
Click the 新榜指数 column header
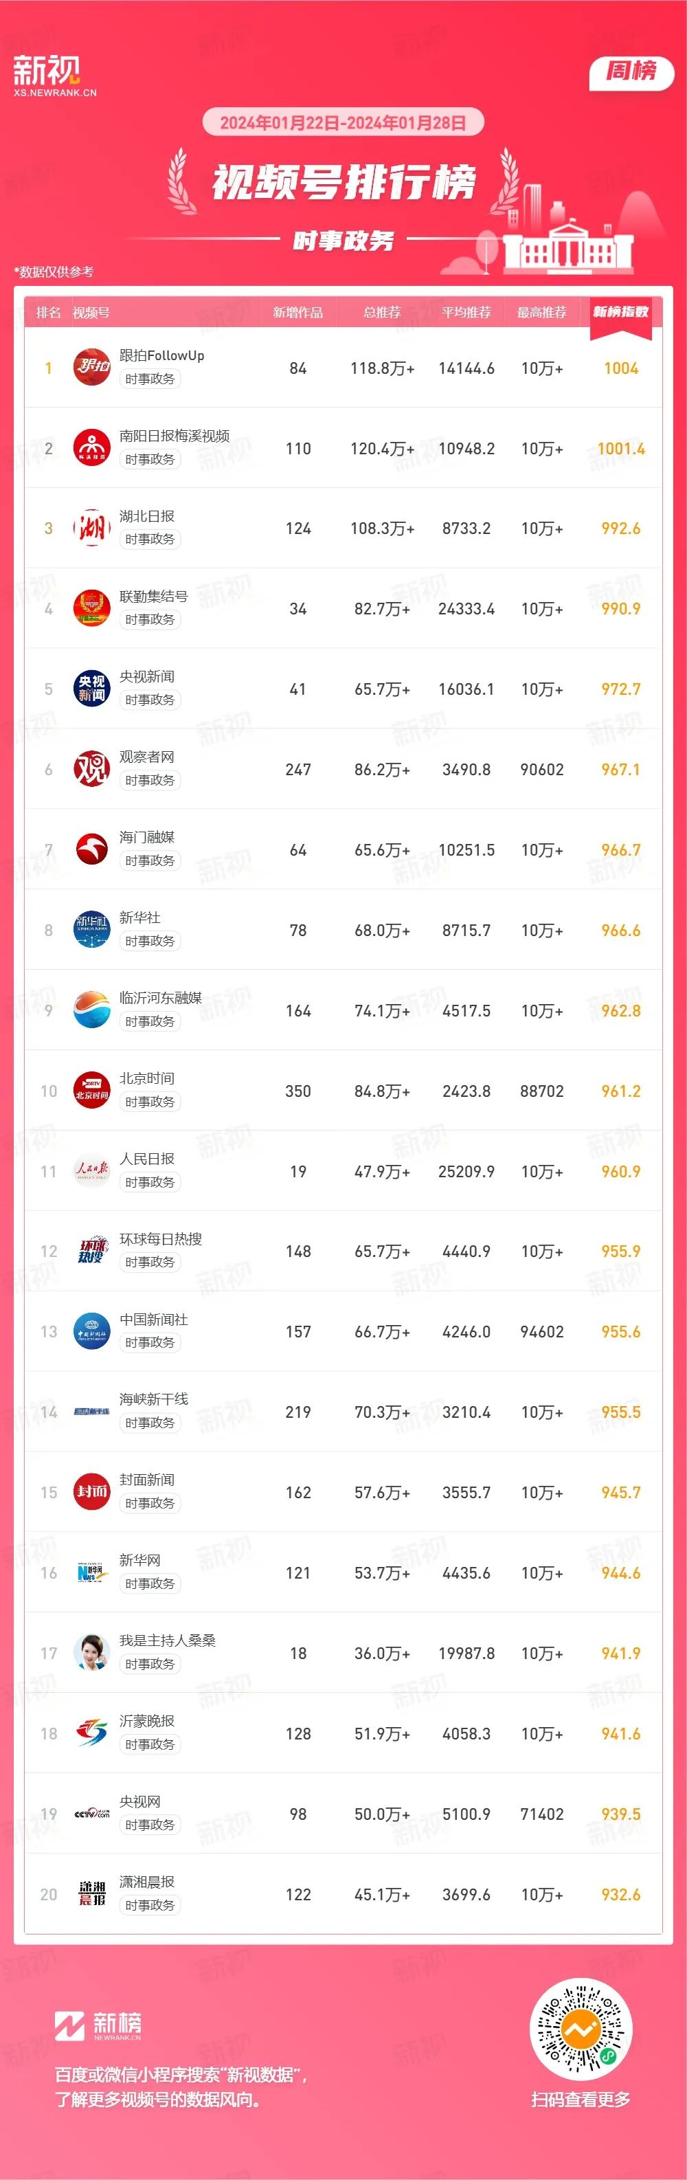click(x=620, y=311)
